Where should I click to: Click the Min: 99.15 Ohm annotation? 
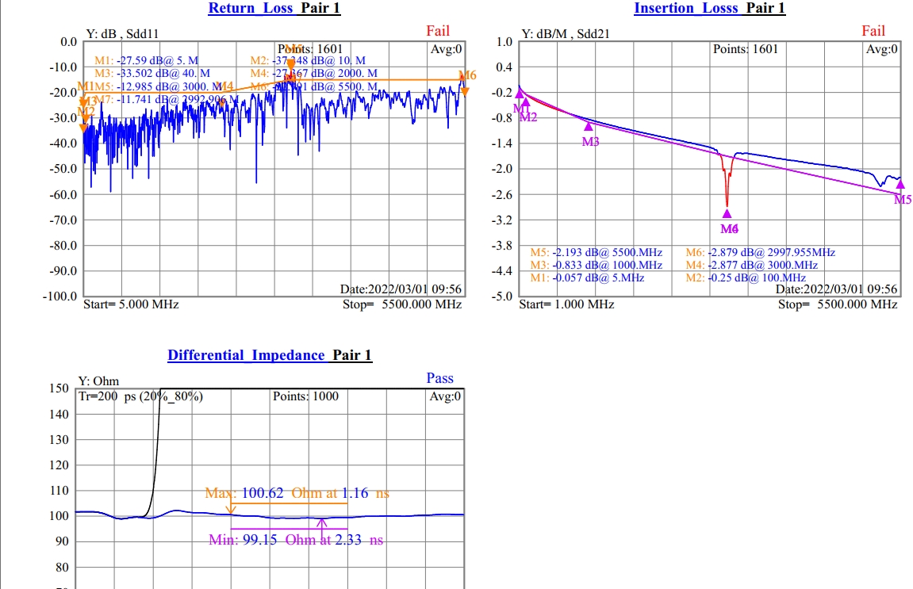296,540
